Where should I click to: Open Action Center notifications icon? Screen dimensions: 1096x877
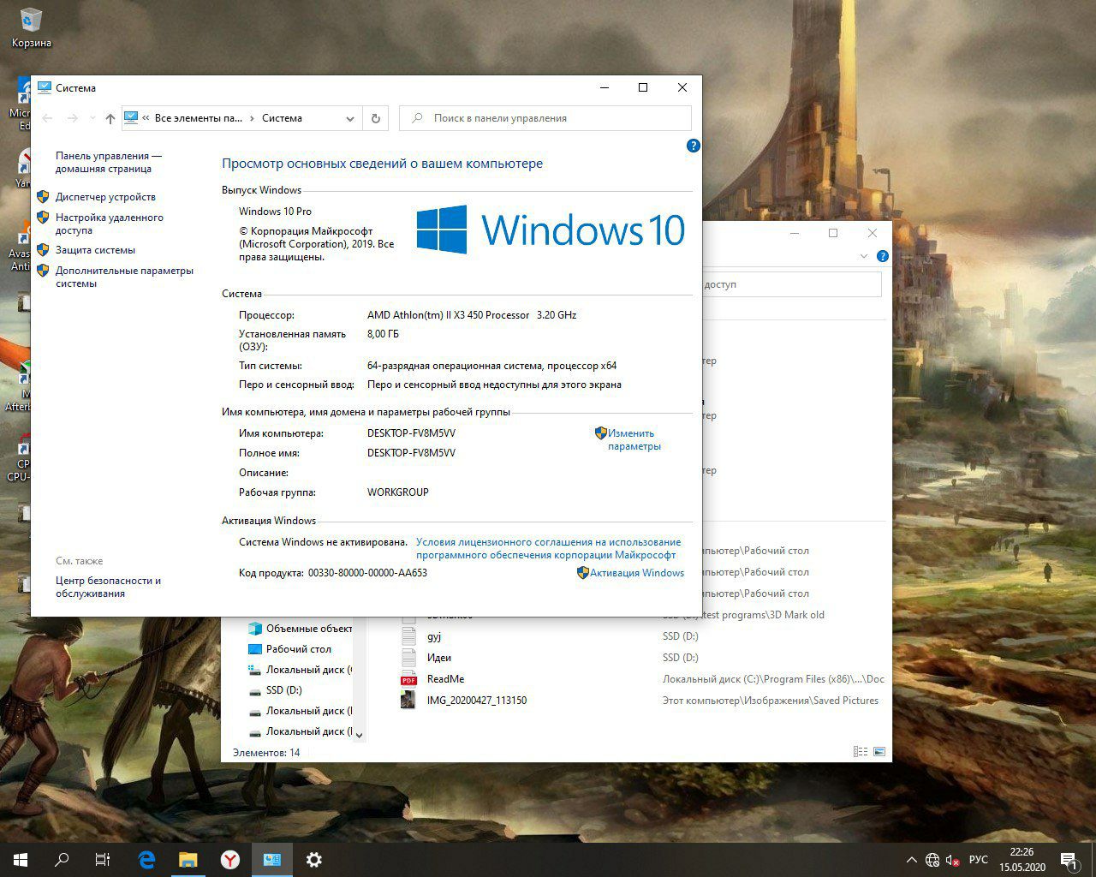(1069, 860)
